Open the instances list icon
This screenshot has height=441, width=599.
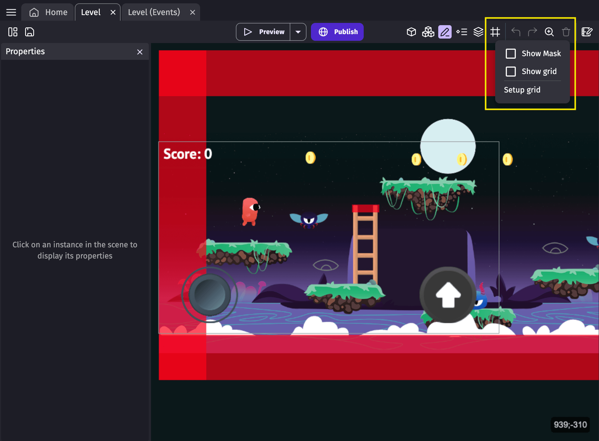pyautogui.click(x=462, y=32)
